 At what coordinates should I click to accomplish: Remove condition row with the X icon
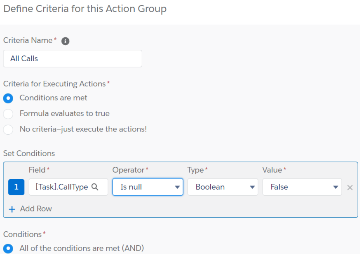coord(350,188)
